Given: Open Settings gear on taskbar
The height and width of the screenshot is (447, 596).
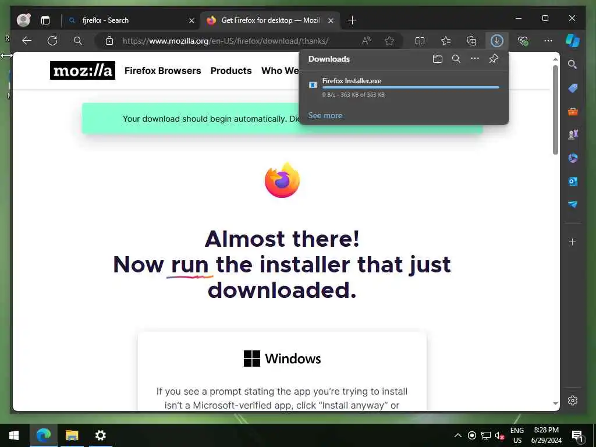Looking at the screenshot, I should [100, 435].
